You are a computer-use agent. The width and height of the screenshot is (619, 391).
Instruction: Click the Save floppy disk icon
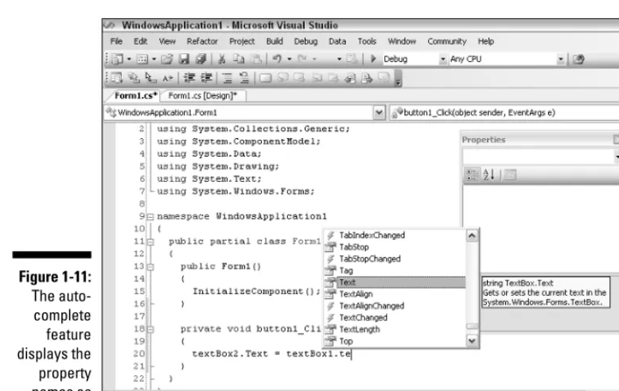[x=184, y=59]
